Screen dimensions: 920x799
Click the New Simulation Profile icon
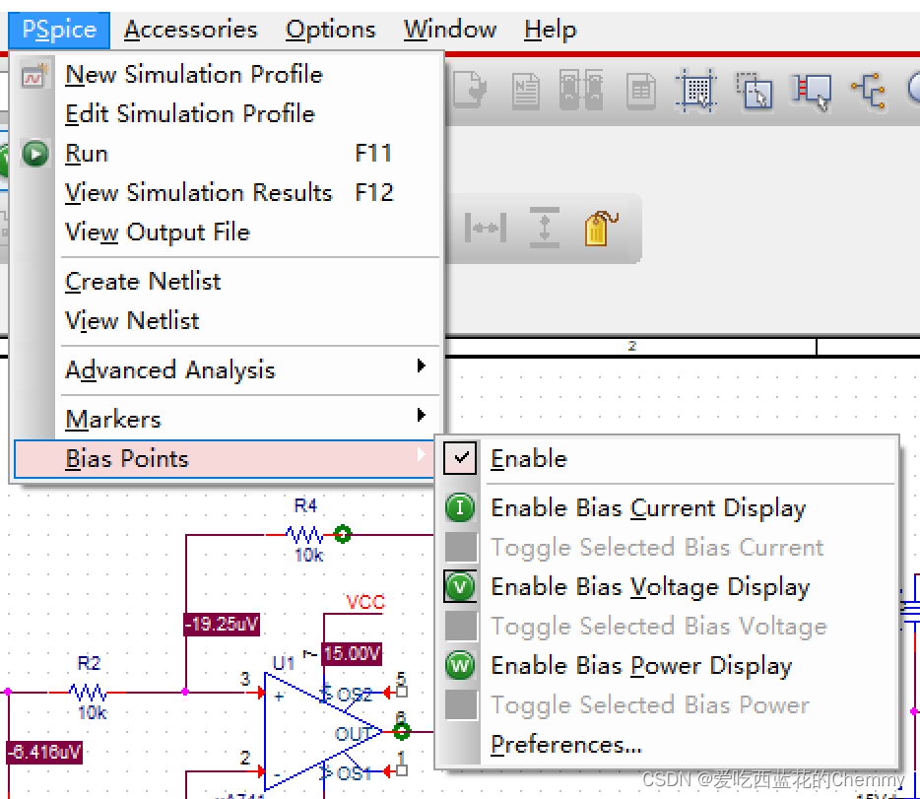coord(35,75)
